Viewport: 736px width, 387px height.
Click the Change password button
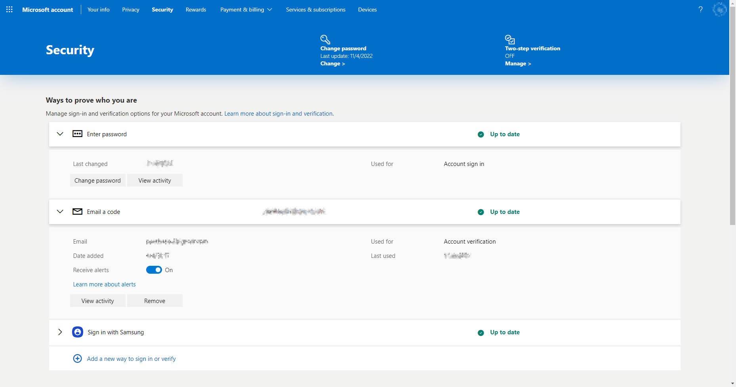(x=97, y=180)
